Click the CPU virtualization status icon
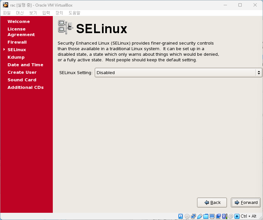 (225, 216)
